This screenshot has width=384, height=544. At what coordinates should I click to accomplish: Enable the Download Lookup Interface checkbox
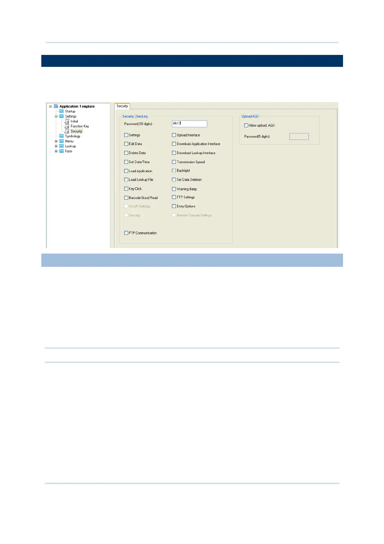(174, 153)
